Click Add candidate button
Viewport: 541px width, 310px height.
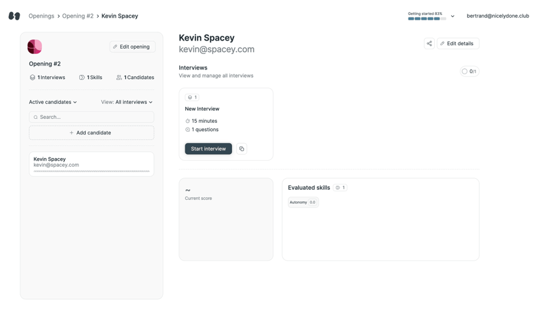point(91,132)
